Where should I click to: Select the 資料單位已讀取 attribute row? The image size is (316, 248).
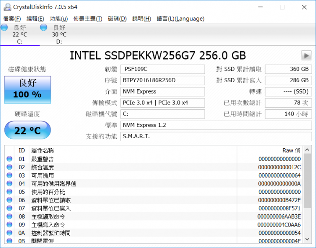click(x=154, y=200)
